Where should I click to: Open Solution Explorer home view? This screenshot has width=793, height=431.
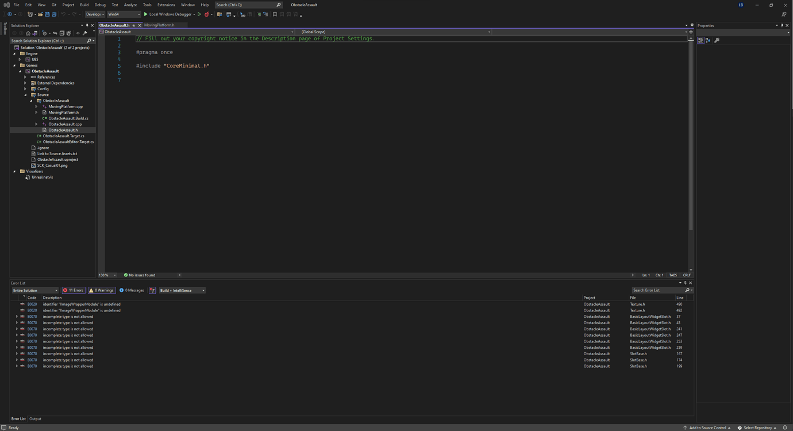pyautogui.click(x=28, y=33)
